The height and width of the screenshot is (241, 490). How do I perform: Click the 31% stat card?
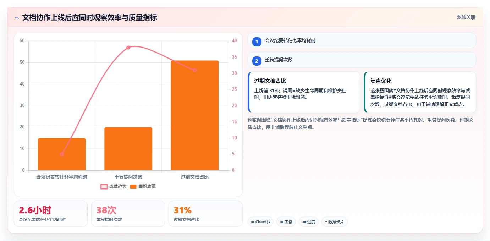tap(205, 214)
